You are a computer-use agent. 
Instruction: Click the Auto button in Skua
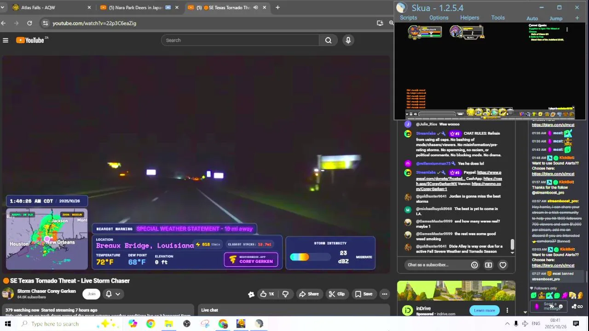pos(532,19)
